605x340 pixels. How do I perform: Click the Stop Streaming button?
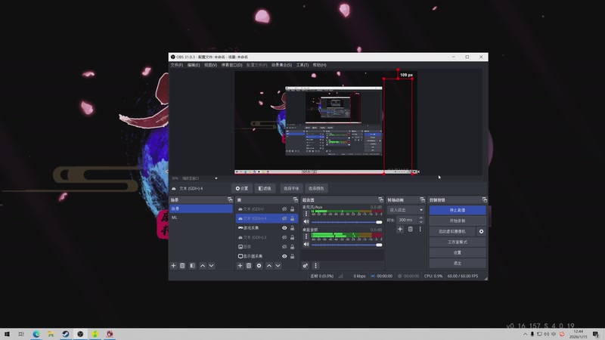[458, 210]
